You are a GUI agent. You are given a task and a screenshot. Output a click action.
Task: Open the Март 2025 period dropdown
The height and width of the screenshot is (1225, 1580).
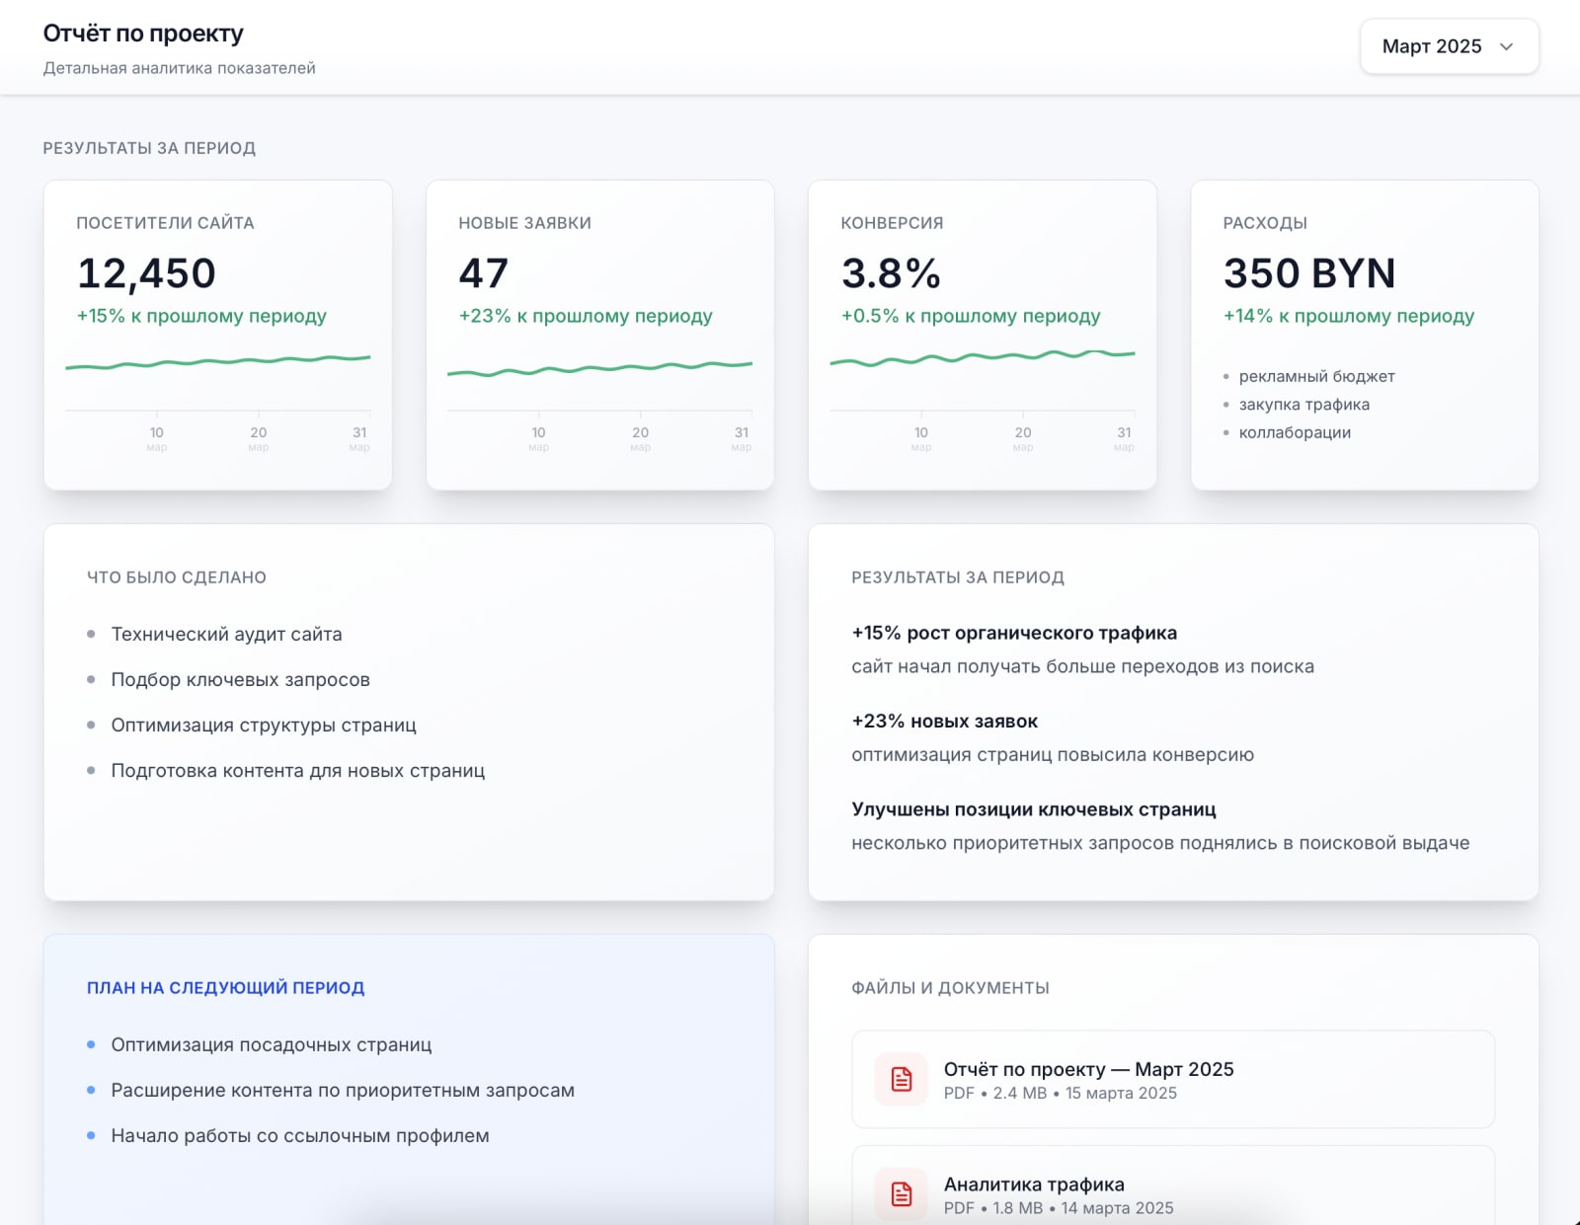click(1449, 46)
